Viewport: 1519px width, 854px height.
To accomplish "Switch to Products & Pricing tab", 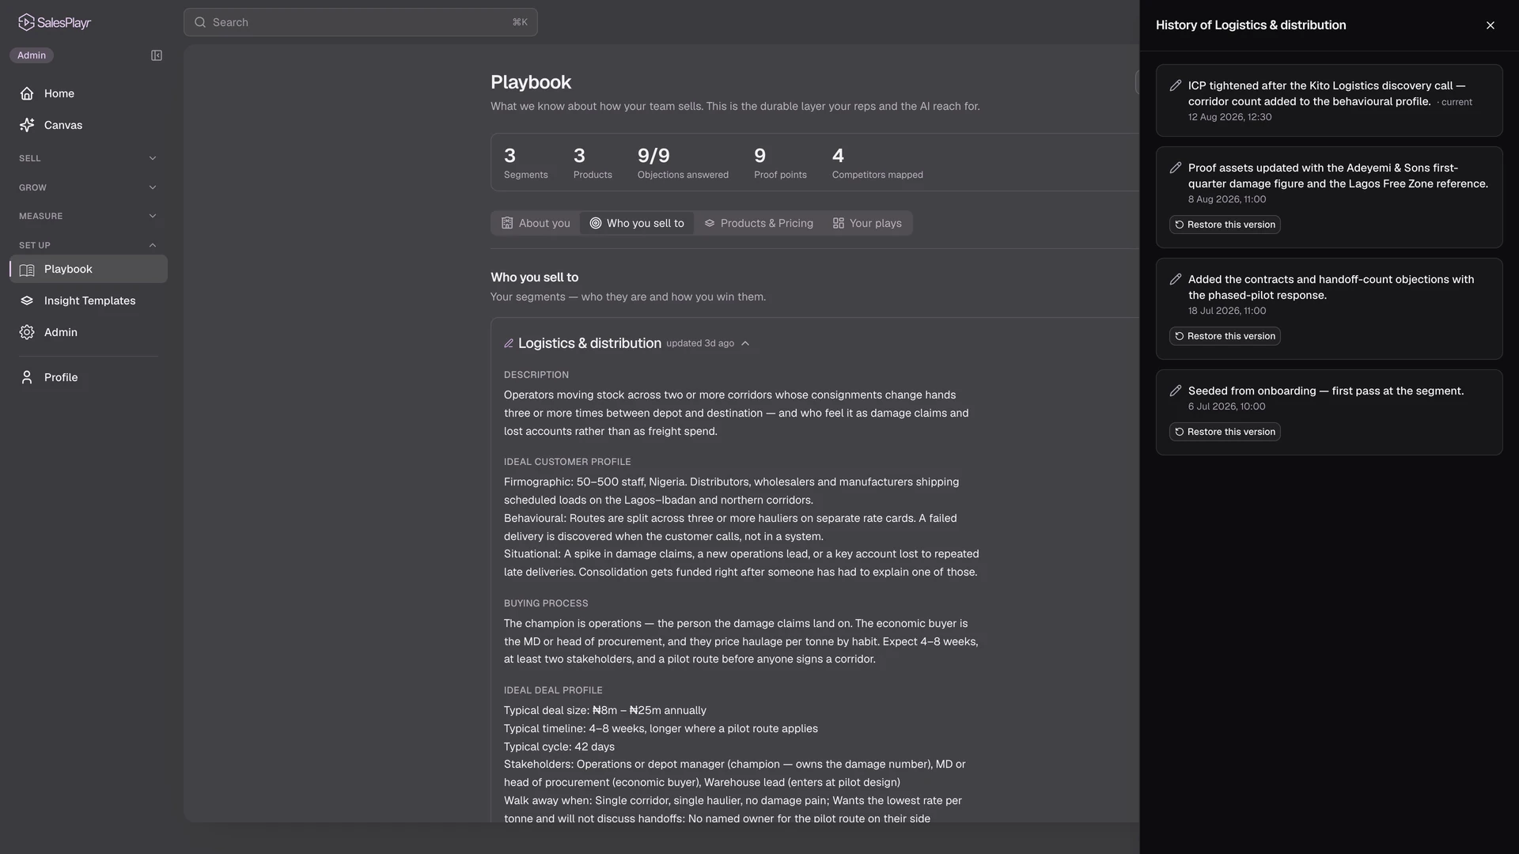I will [759, 223].
